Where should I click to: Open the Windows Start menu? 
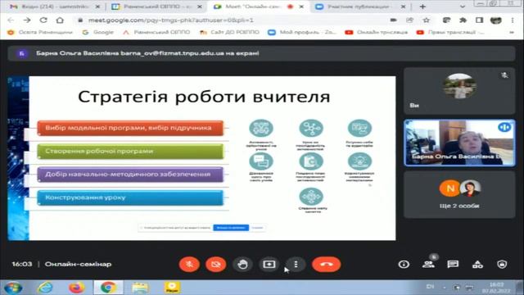coord(13,288)
